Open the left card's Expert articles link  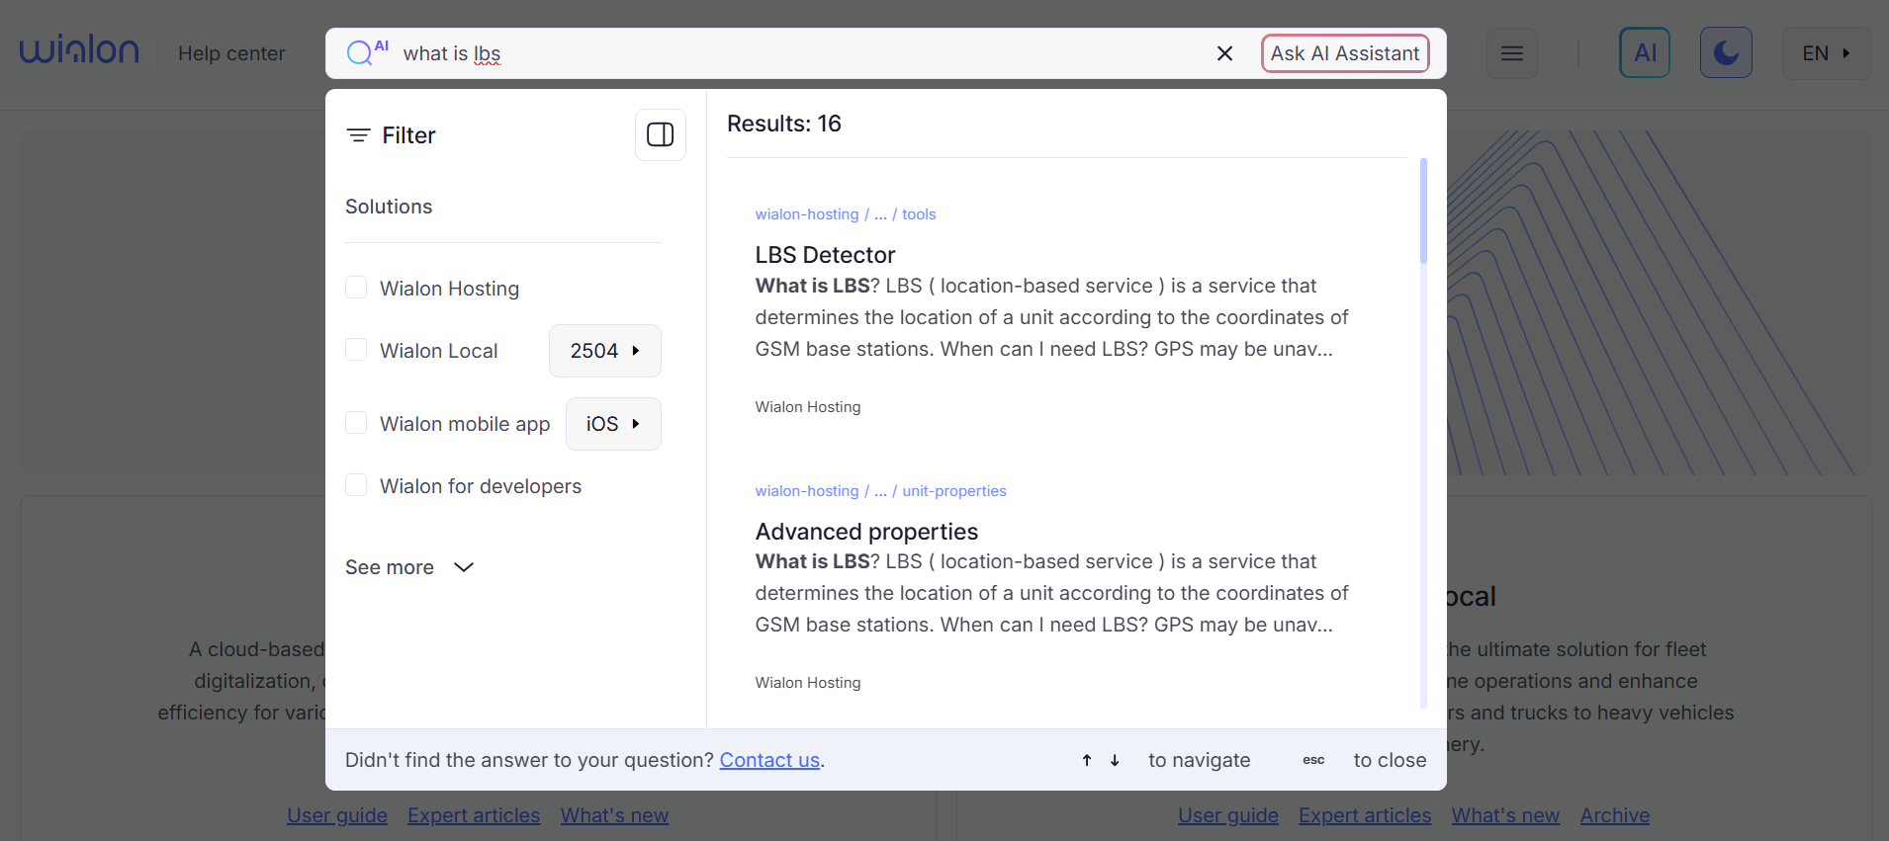(474, 815)
